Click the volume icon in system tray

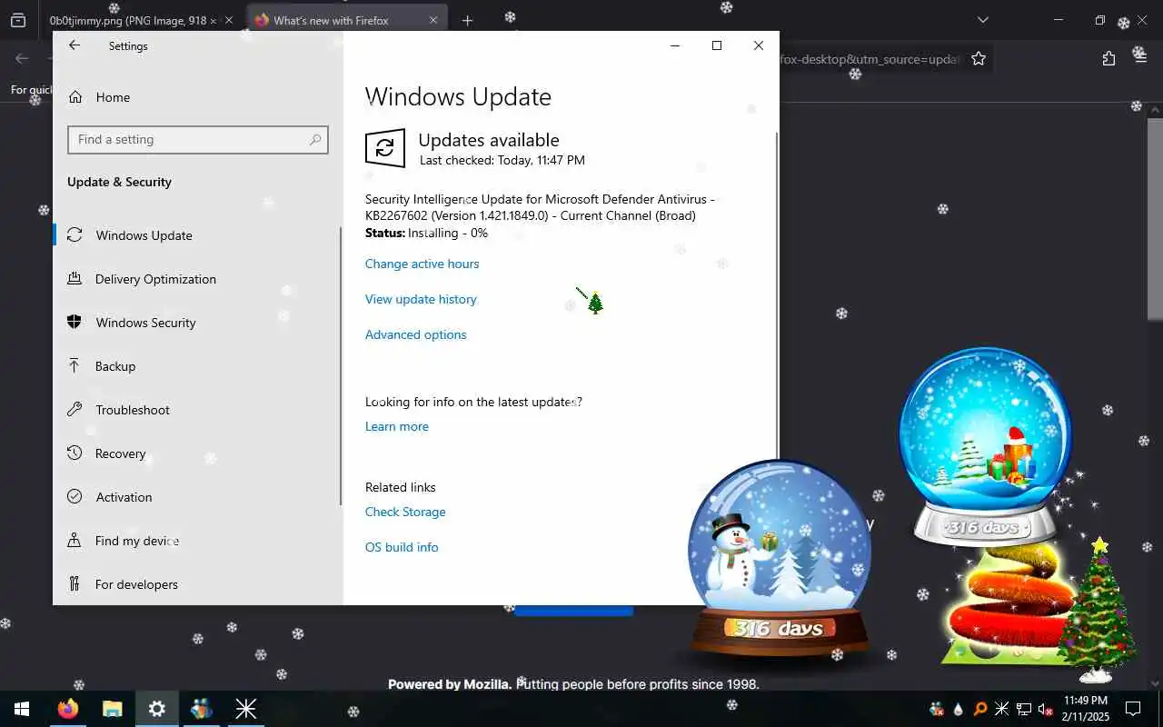click(x=1046, y=709)
